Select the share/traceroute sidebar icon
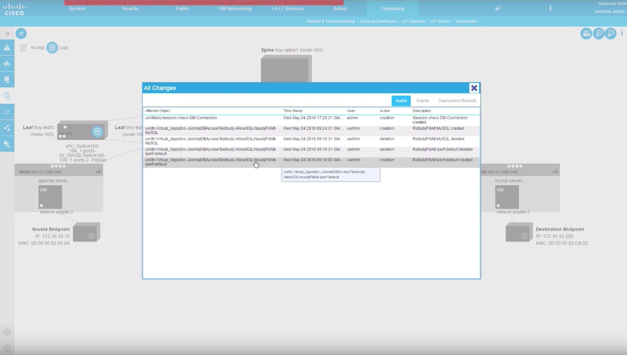627x355 pixels. click(7, 128)
